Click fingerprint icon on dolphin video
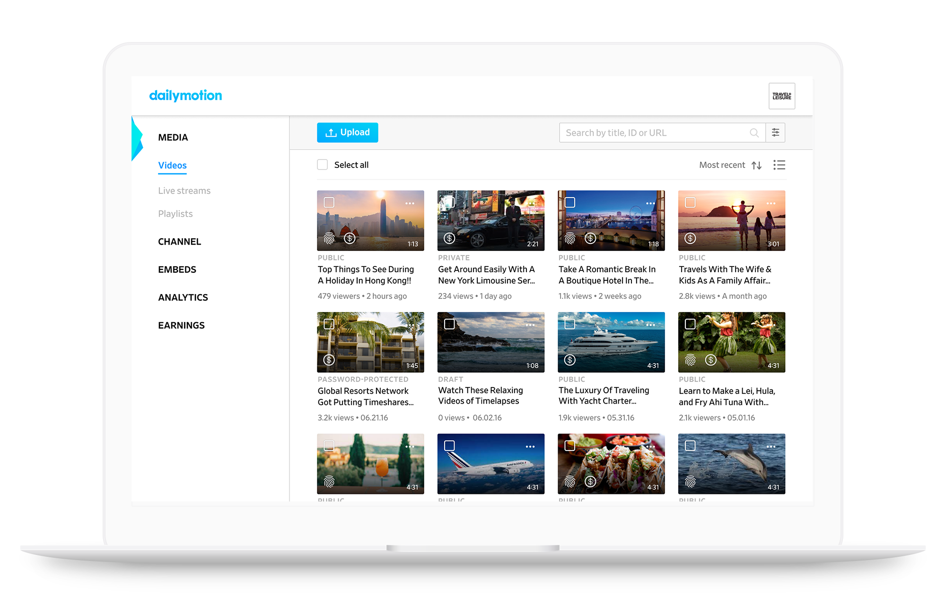The height and width of the screenshot is (605, 946). click(690, 482)
